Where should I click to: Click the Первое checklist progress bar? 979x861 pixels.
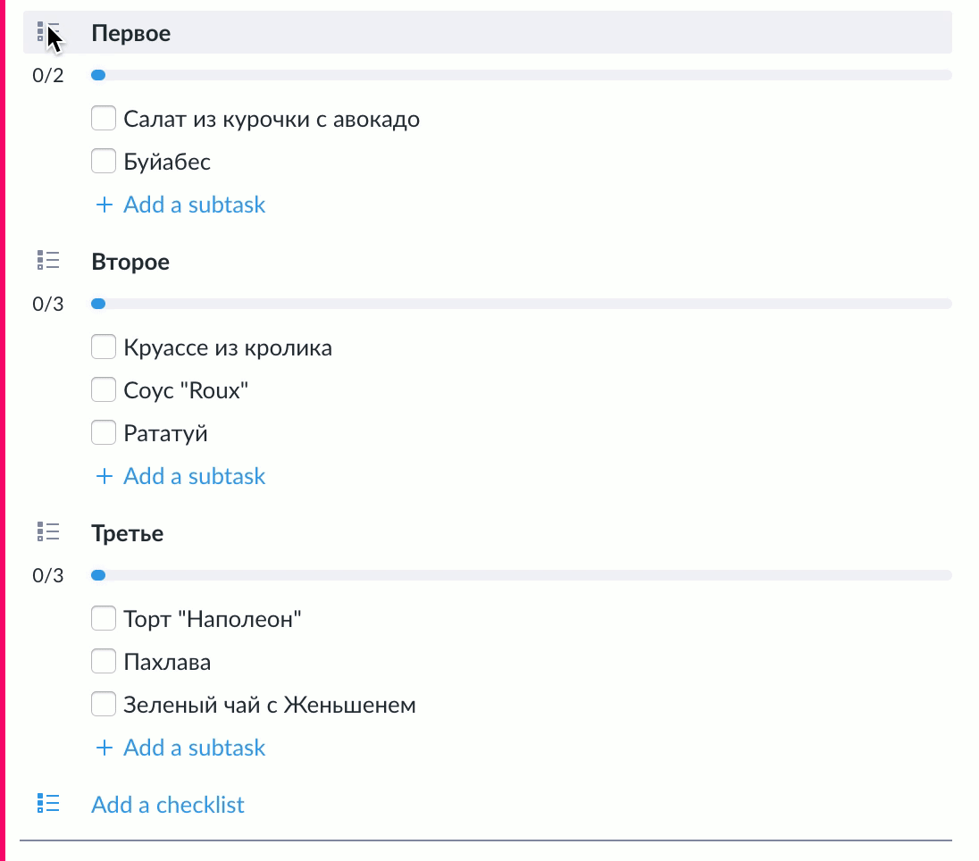[521, 76]
